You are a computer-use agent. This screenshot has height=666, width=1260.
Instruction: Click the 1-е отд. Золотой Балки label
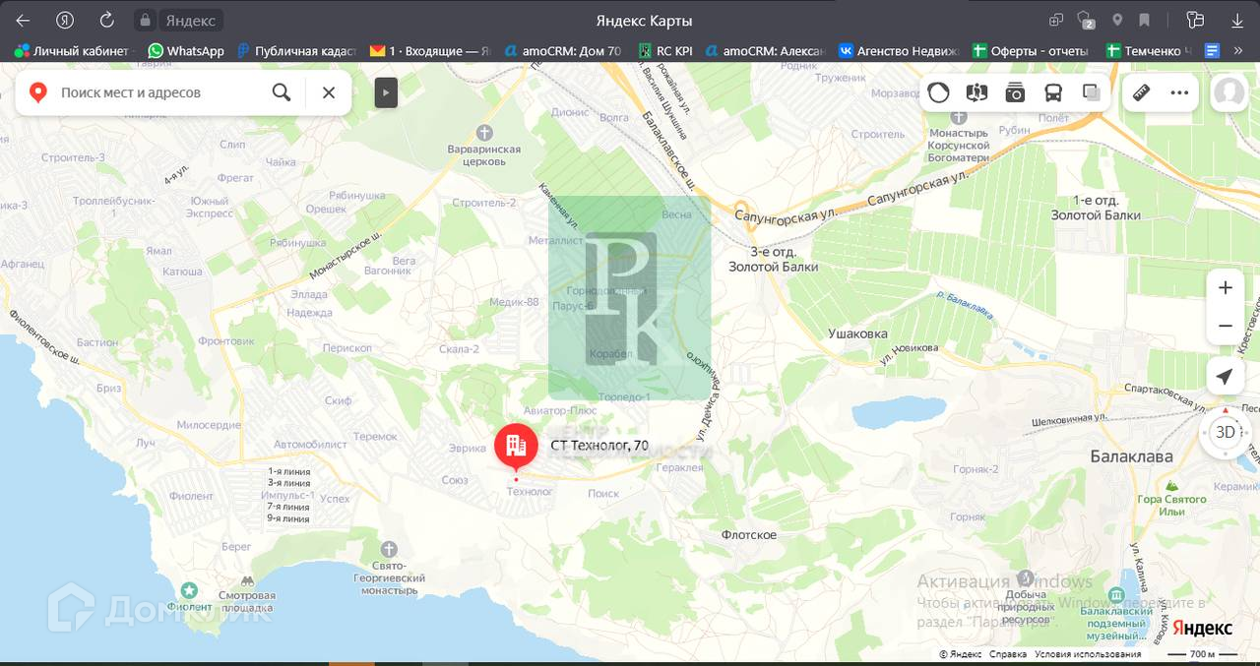click(x=1096, y=208)
